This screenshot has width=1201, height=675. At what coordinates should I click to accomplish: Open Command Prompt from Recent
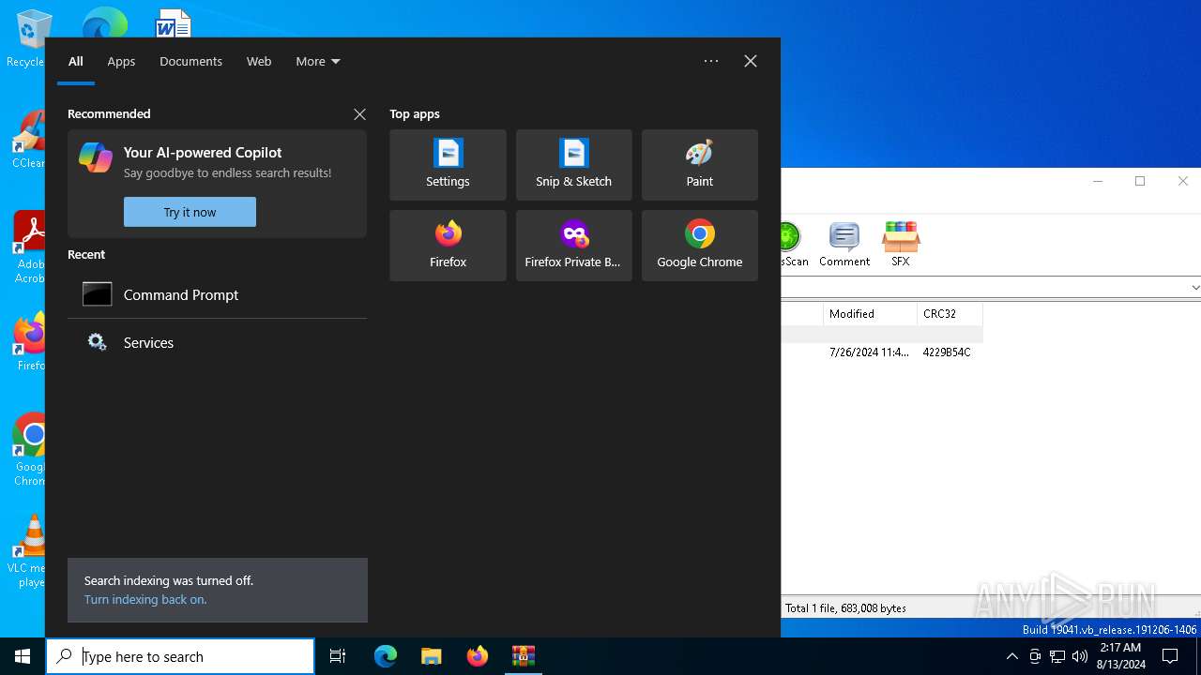217,294
